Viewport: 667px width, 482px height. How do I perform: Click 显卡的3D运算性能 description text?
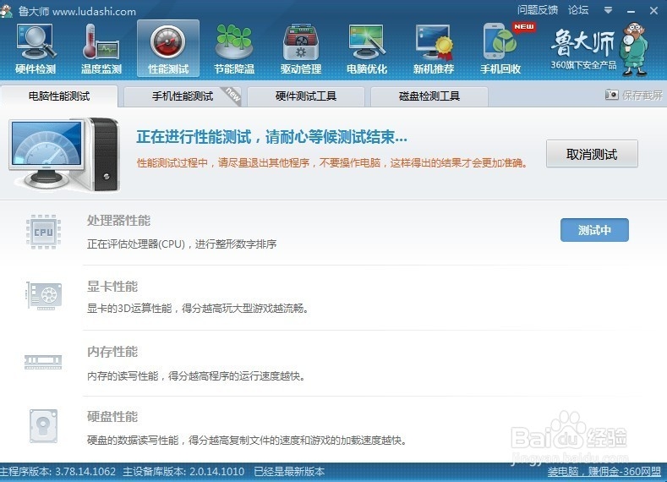(197, 308)
